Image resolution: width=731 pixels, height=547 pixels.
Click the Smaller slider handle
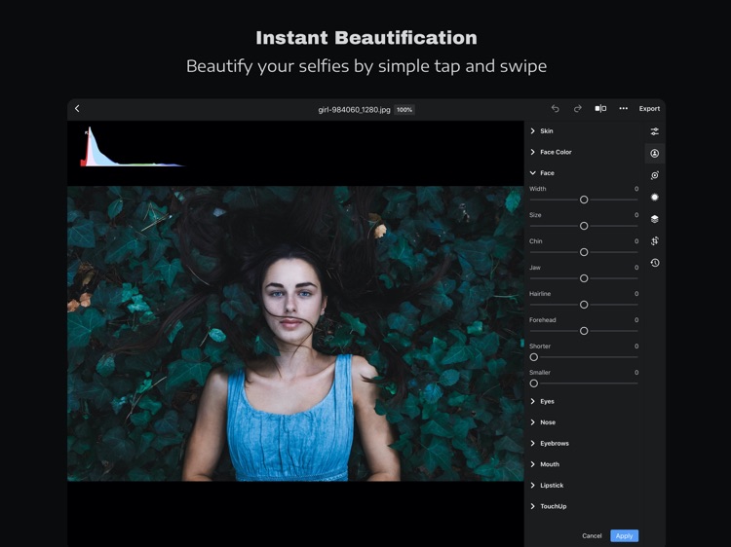534,383
